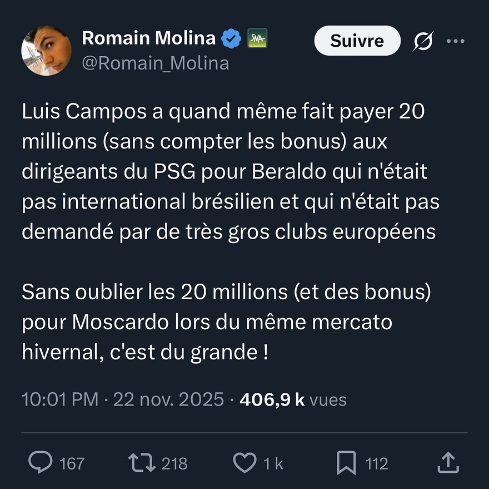The width and height of the screenshot is (489, 489).
Task: Expand the three-dot more options menu
Action: tap(455, 41)
